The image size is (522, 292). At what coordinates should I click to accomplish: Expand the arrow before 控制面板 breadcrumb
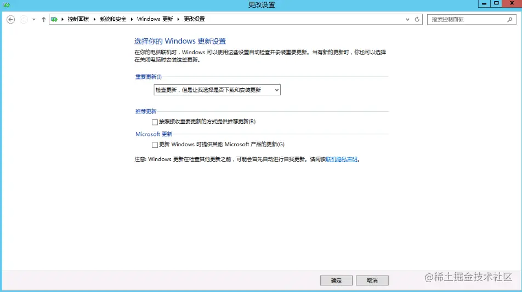(x=63, y=19)
